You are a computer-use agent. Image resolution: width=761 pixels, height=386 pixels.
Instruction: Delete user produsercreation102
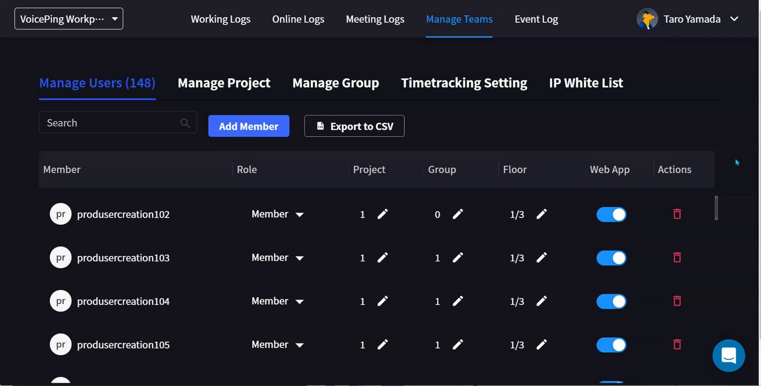[677, 214]
